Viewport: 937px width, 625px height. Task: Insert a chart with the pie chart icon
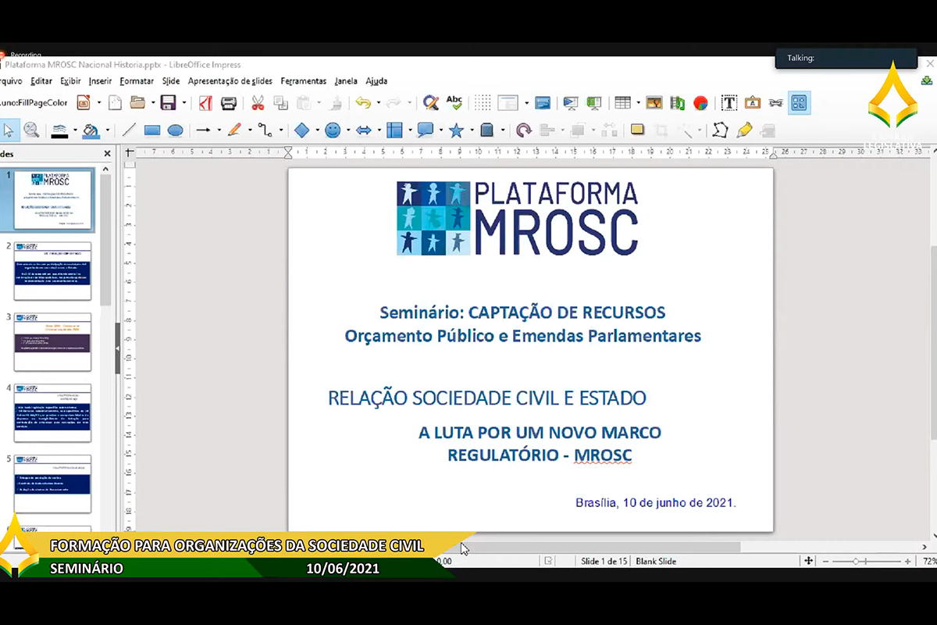[x=700, y=103]
